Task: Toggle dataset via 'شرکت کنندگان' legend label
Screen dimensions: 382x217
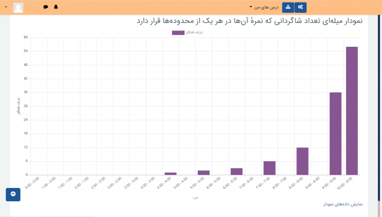Action: tap(194, 33)
